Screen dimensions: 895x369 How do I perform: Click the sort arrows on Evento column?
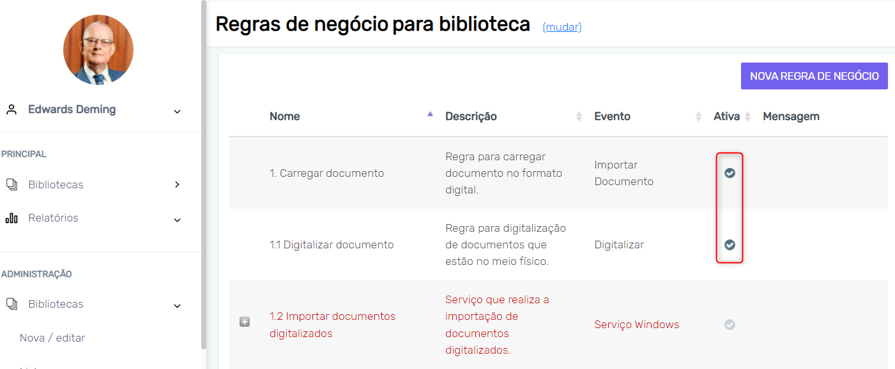click(x=698, y=116)
